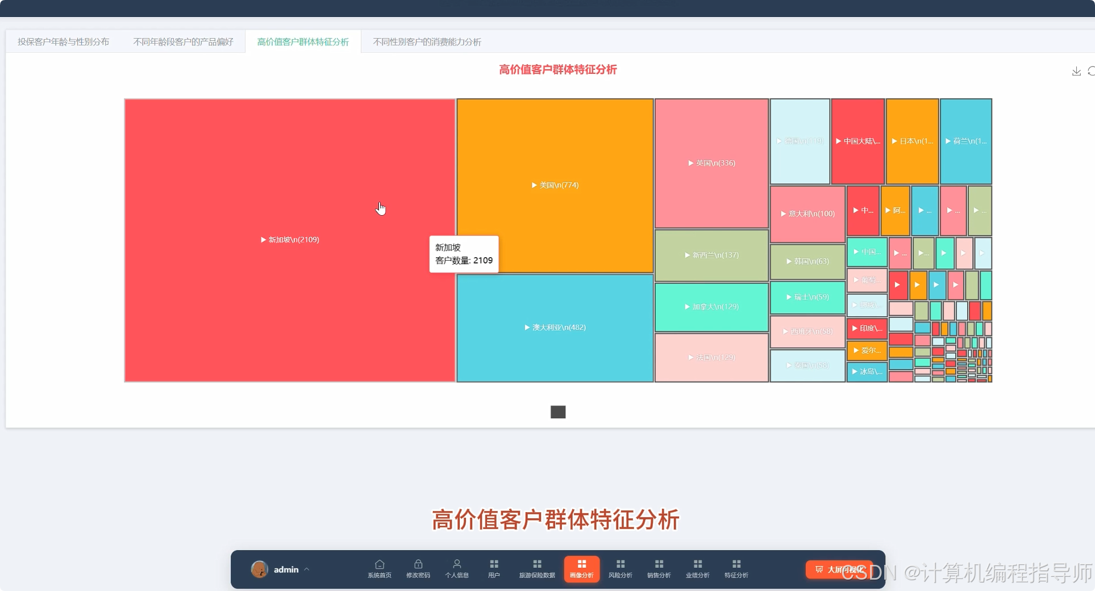Expand the 新加坡 treemap node arrow

(263, 240)
